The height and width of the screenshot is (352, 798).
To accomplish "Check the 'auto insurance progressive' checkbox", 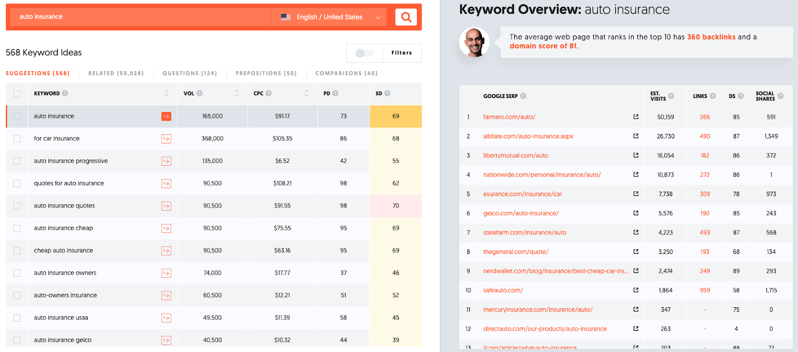I will pos(17,161).
